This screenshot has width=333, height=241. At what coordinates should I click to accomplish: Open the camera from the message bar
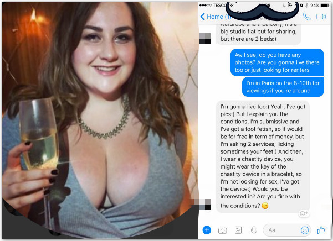pyautogui.click(x=222, y=230)
